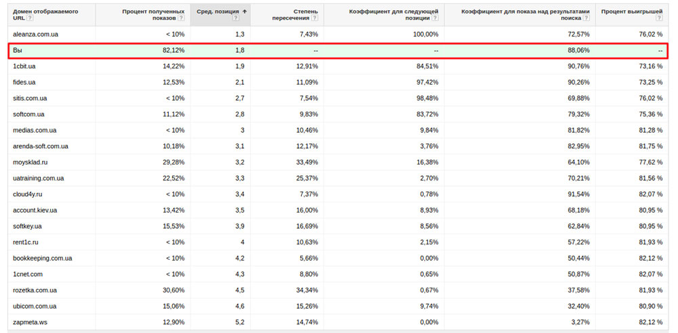The height and width of the screenshot is (333, 678).
Task: Select the aleanza.com.ua domain cell
Action: (x=35, y=35)
